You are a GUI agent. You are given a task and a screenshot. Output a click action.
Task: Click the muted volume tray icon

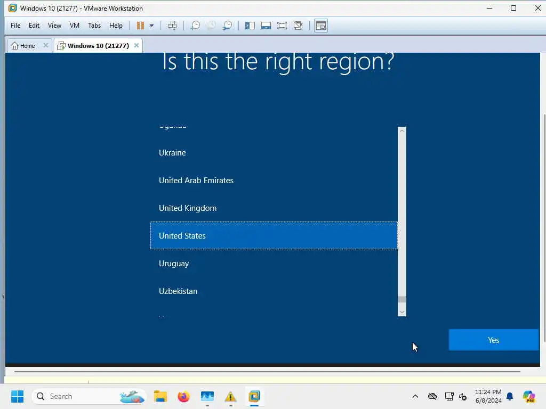coord(463,396)
